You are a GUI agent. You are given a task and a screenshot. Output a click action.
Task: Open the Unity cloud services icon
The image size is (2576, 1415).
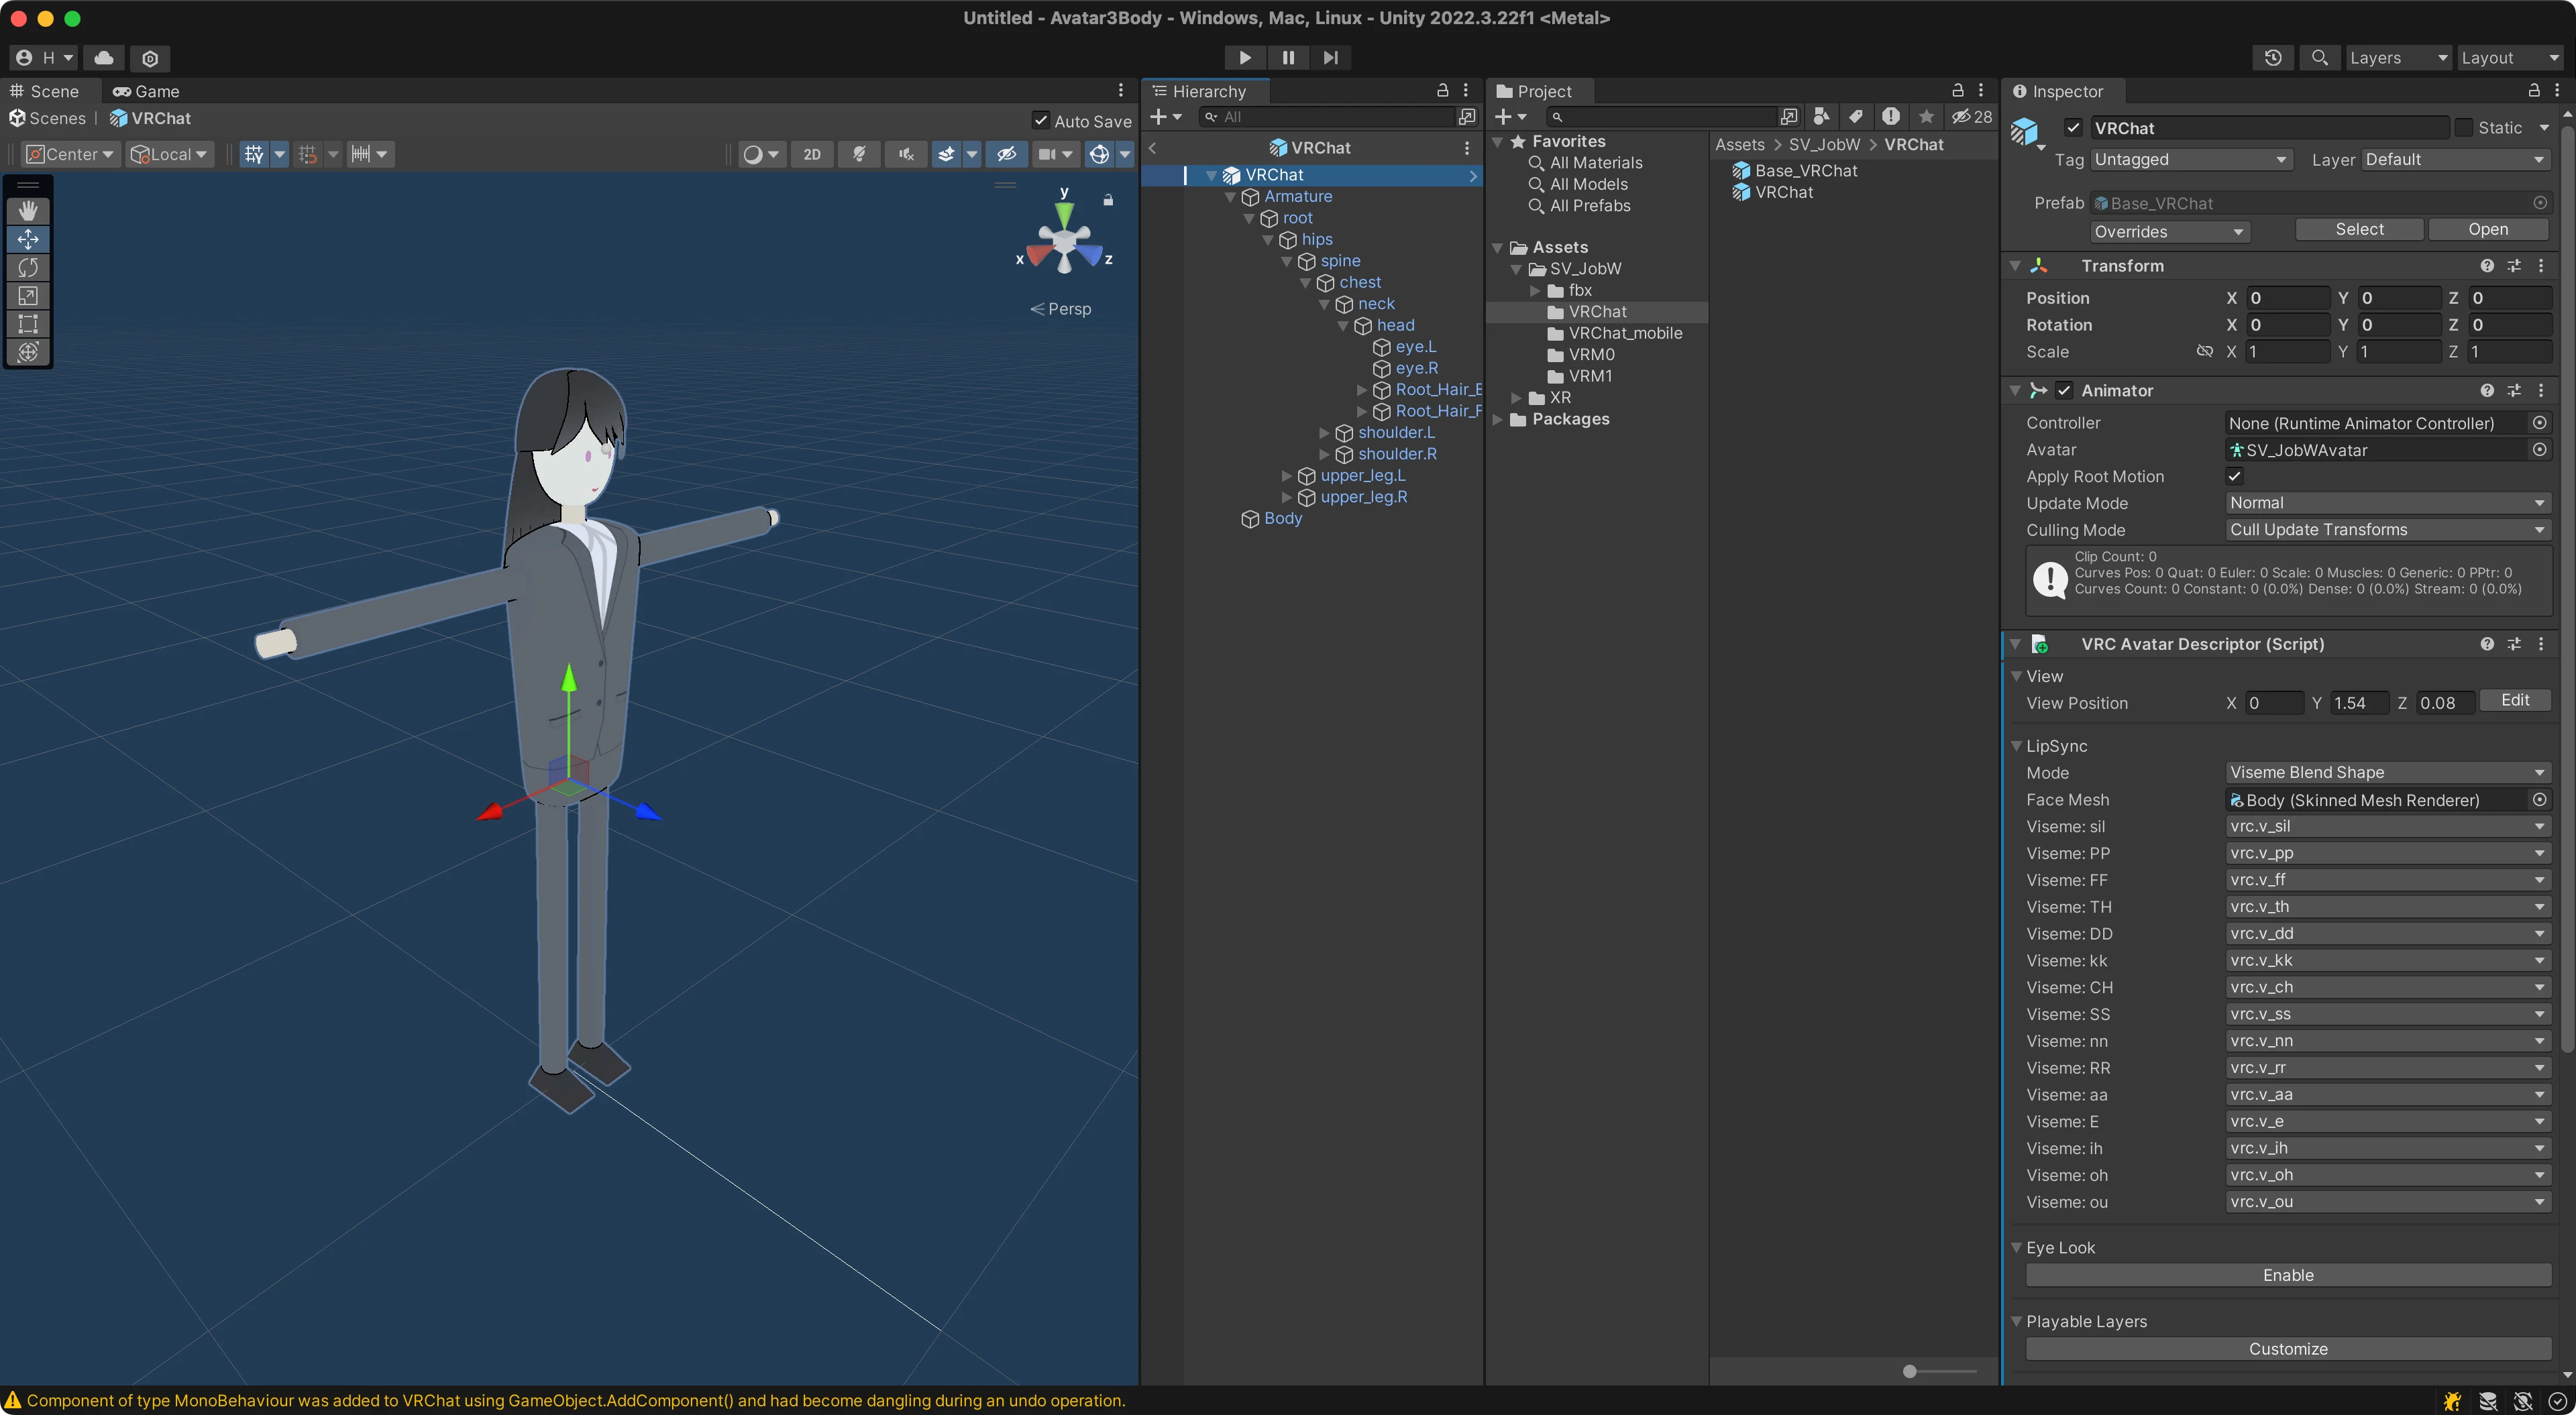click(104, 58)
